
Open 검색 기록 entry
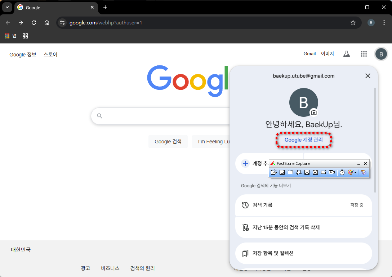pos(304,205)
